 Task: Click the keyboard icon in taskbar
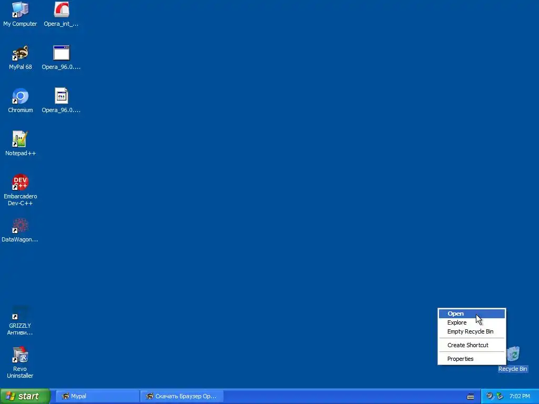click(x=471, y=397)
